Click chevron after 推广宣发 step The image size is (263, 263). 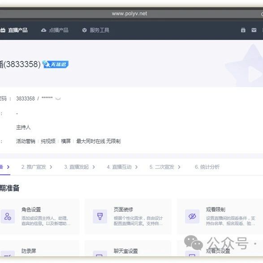[x=51, y=167]
